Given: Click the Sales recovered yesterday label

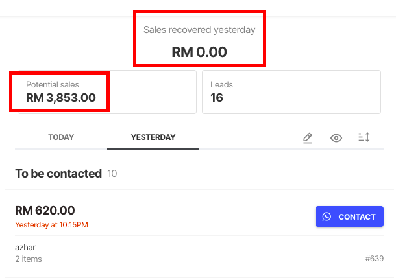Looking at the screenshot, I should coord(199,30).
